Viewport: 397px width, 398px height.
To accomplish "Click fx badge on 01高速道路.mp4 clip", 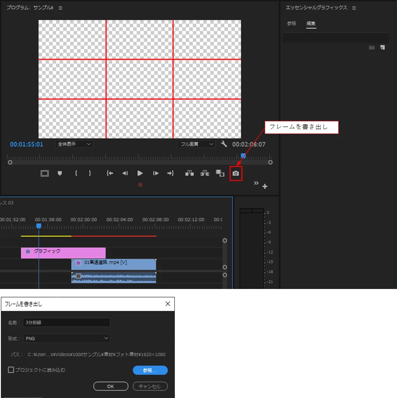I will (78, 263).
